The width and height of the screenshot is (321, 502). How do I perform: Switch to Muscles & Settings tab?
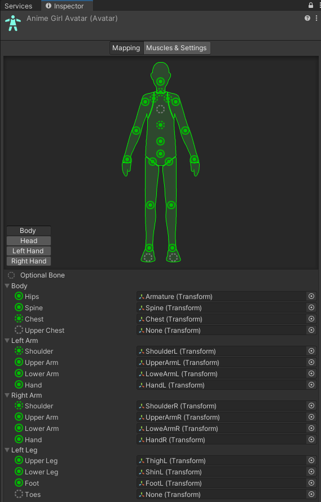(x=177, y=48)
